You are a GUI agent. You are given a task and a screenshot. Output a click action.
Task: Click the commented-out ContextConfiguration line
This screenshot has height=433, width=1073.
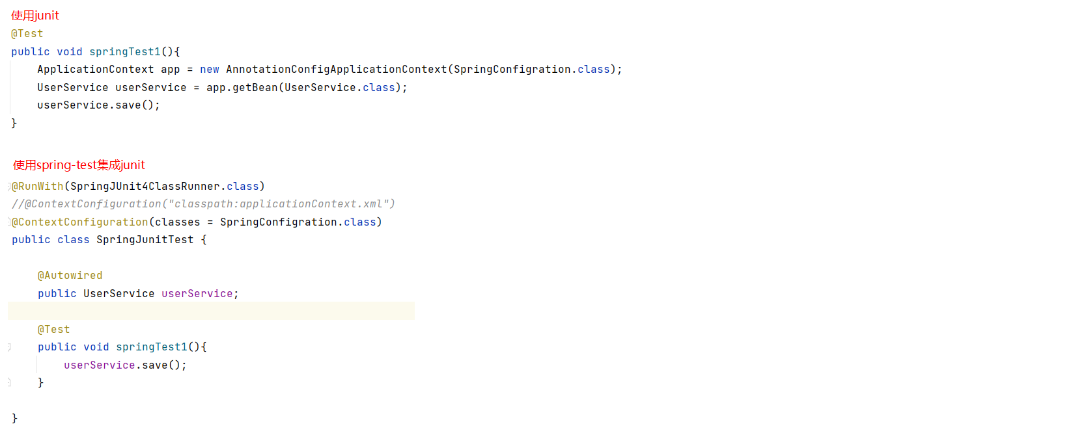(203, 204)
